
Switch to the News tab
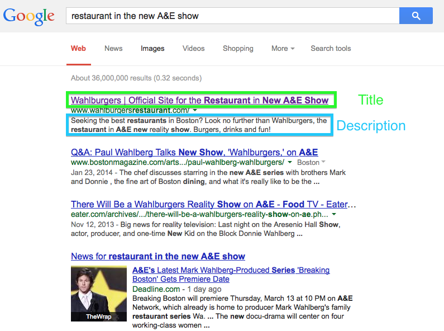[x=113, y=49]
